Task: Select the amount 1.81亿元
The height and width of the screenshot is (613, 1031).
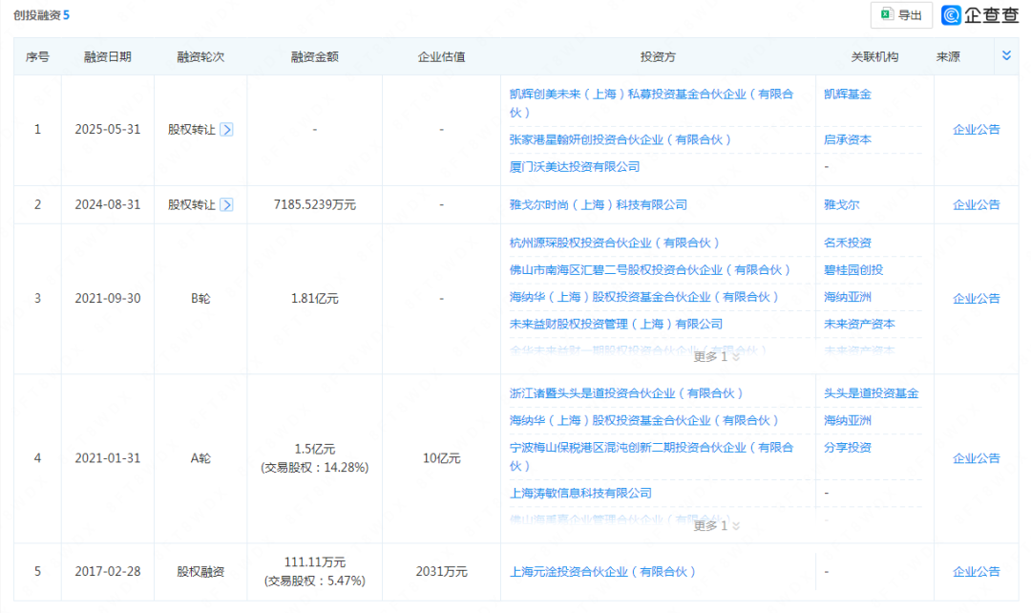Action: 314,299
